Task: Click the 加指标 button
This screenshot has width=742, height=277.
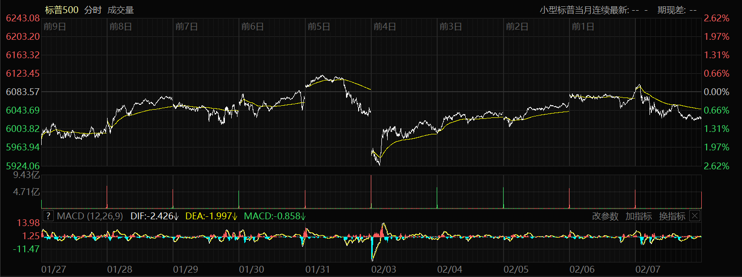Action: click(639, 216)
